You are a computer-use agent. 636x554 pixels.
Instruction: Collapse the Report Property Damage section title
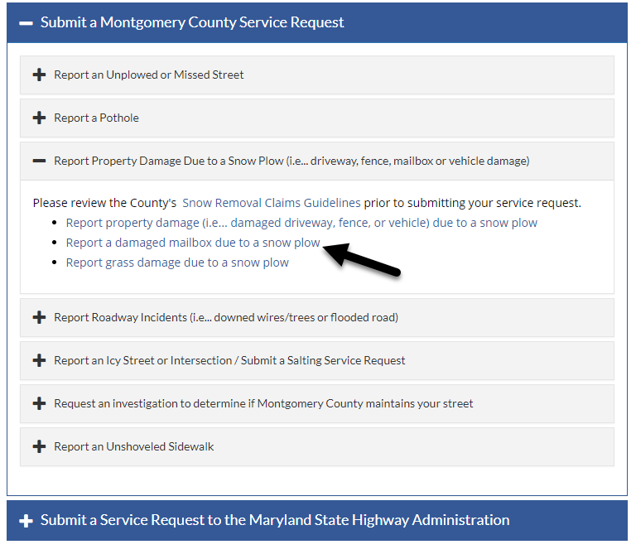[x=291, y=161]
